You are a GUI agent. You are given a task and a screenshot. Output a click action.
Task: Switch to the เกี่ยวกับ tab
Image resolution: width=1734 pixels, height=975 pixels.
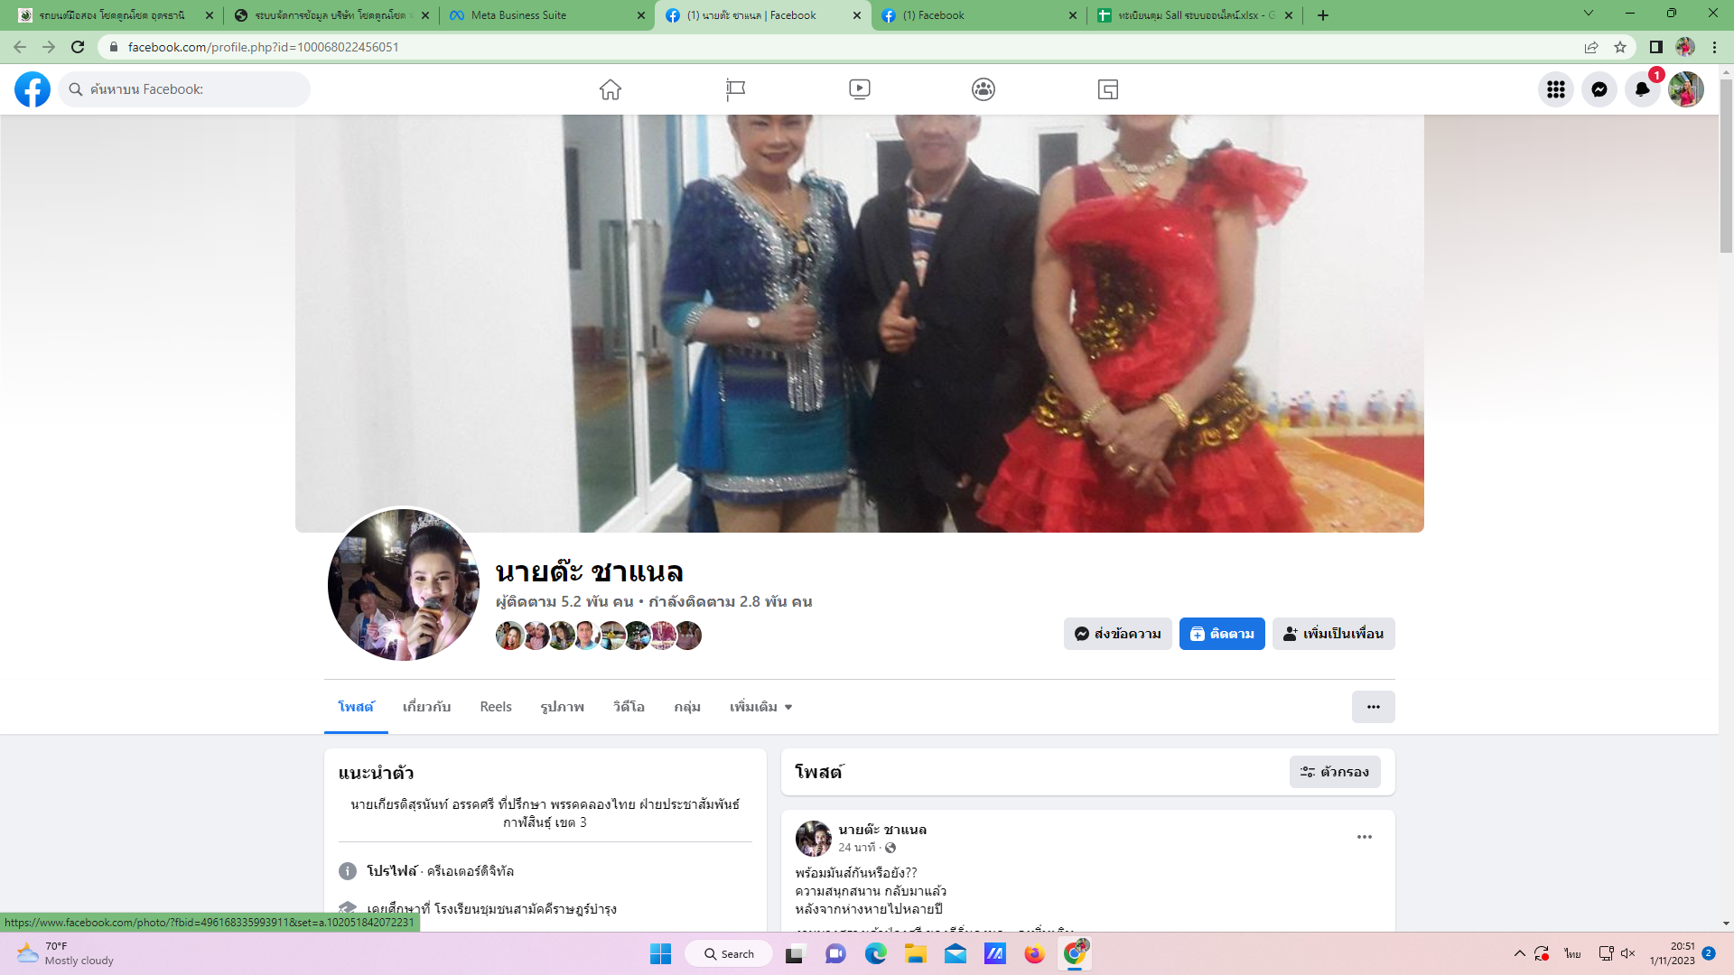(x=426, y=707)
